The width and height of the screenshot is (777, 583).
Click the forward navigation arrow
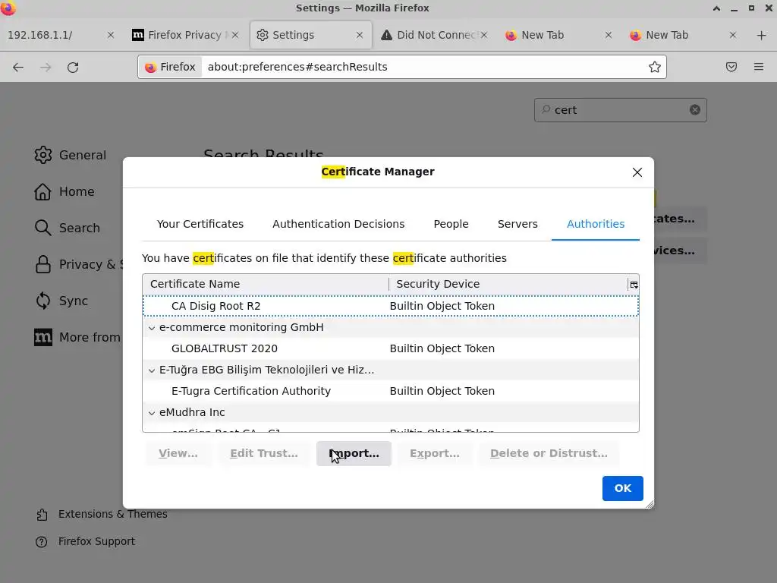tap(46, 67)
